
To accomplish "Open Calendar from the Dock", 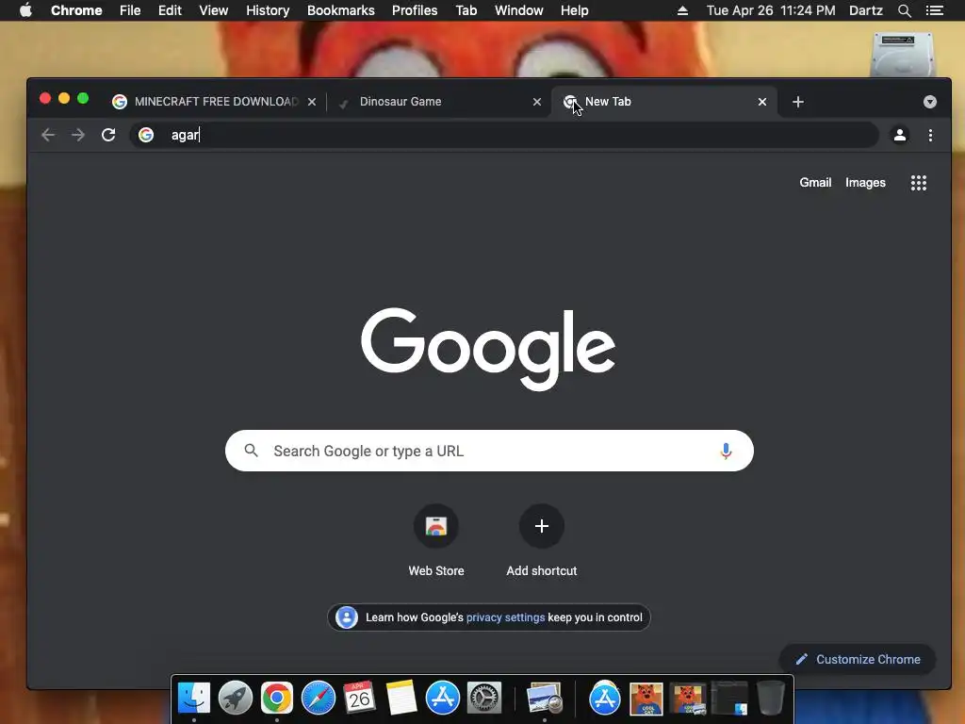I will (359, 698).
